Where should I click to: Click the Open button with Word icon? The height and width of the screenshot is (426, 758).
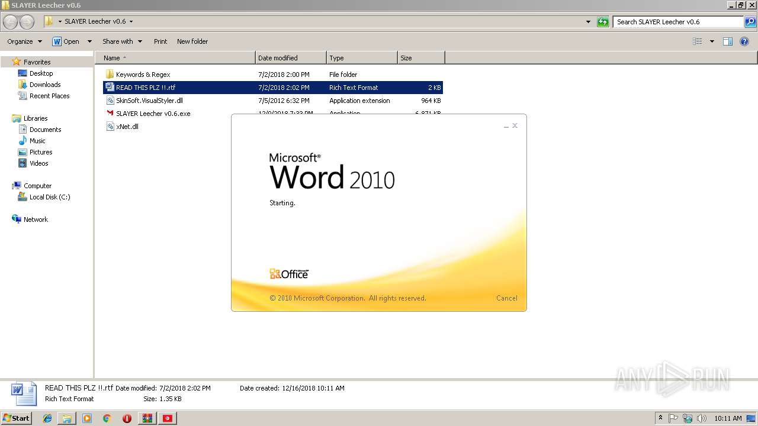[66, 41]
